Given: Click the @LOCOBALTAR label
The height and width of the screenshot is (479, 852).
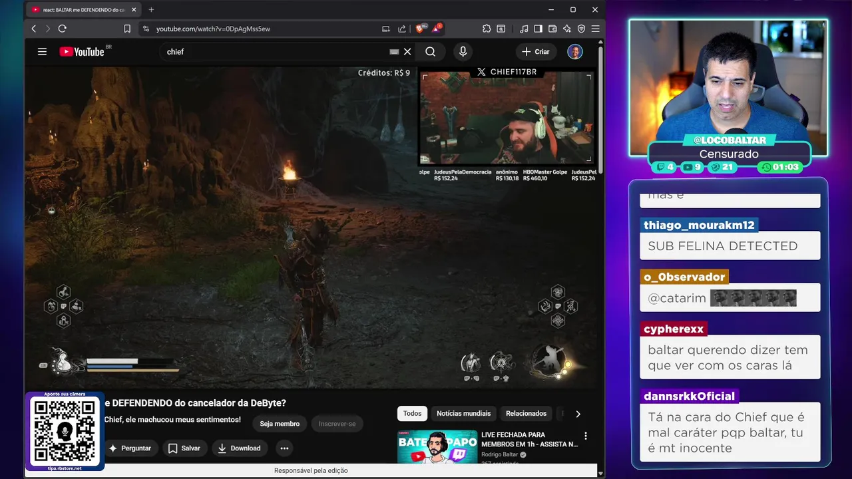Looking at the screenshot, I should (730, 140).
